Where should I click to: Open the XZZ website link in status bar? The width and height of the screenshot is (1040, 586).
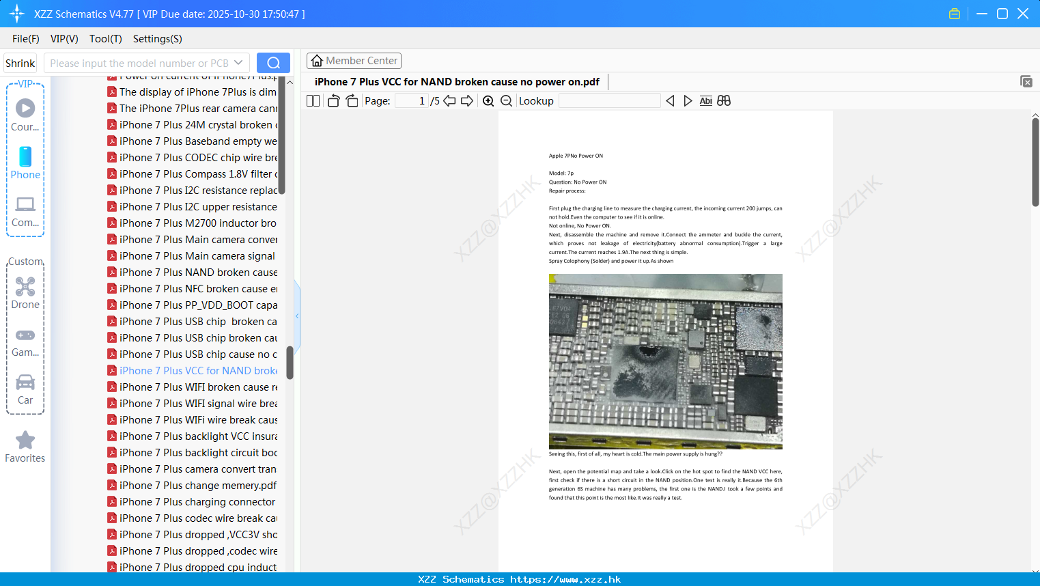click(565, 579)
